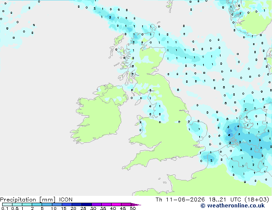Click the forecast offset text (18+03)
The height and width of the screenshot is (210, 272).
coord(257,200)
